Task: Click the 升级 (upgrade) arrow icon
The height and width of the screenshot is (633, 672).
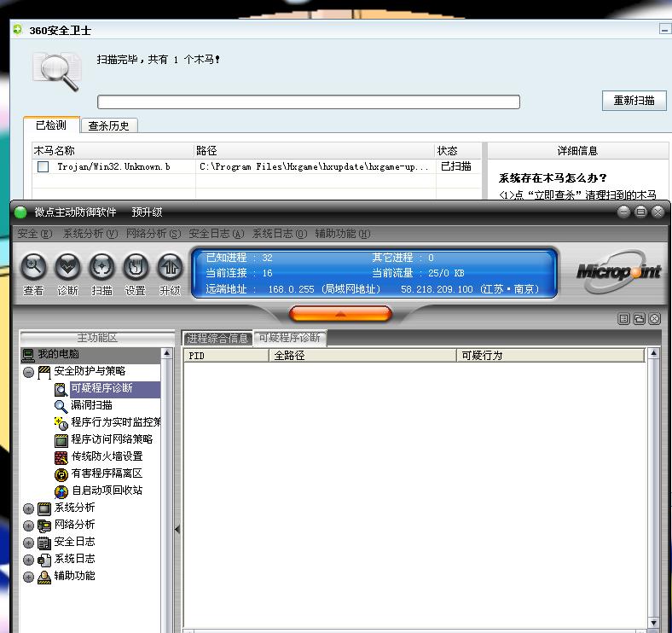Action: (x=171, y=267)
